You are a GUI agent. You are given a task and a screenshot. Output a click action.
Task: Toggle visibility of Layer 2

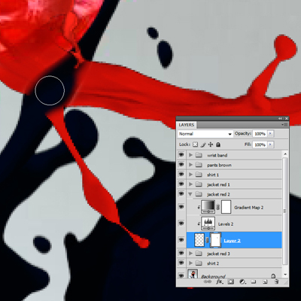[x=181, y=240]
